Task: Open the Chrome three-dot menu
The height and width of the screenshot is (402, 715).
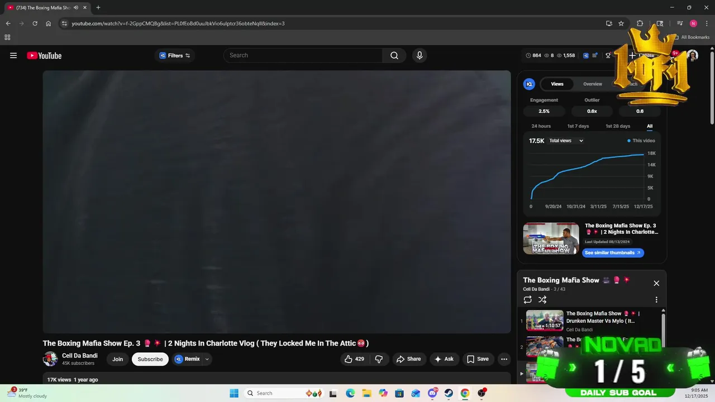Action: 707,23
